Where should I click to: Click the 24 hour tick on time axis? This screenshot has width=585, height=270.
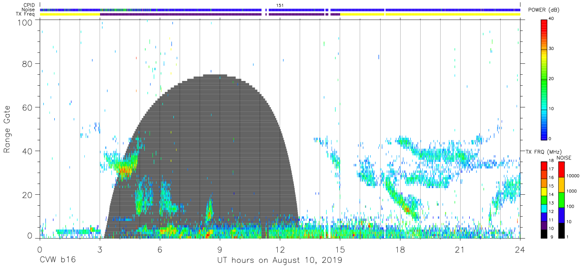(x=520, y=249)
